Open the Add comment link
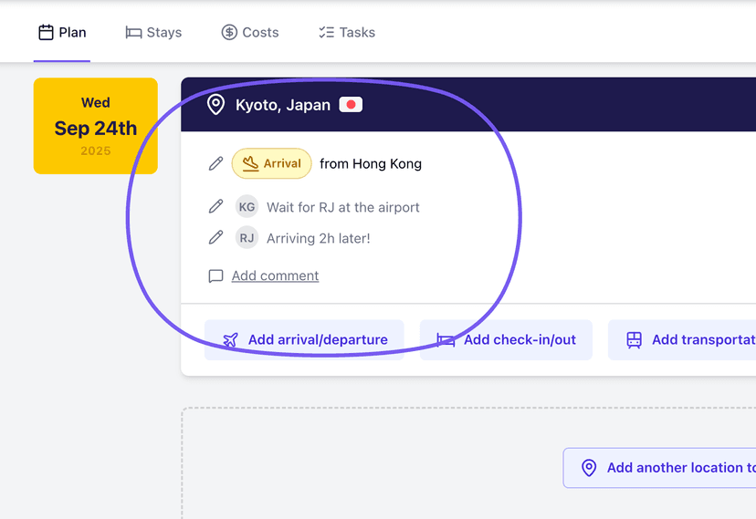 [275, 275]
